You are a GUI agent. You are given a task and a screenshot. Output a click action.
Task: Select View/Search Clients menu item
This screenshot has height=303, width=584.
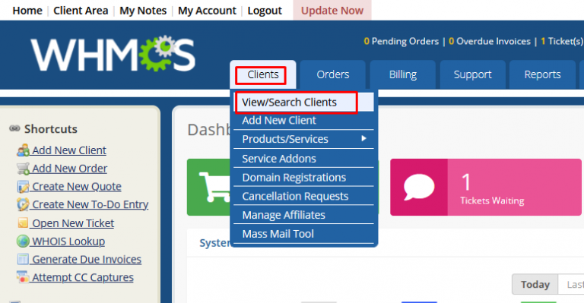coord(303,103)
